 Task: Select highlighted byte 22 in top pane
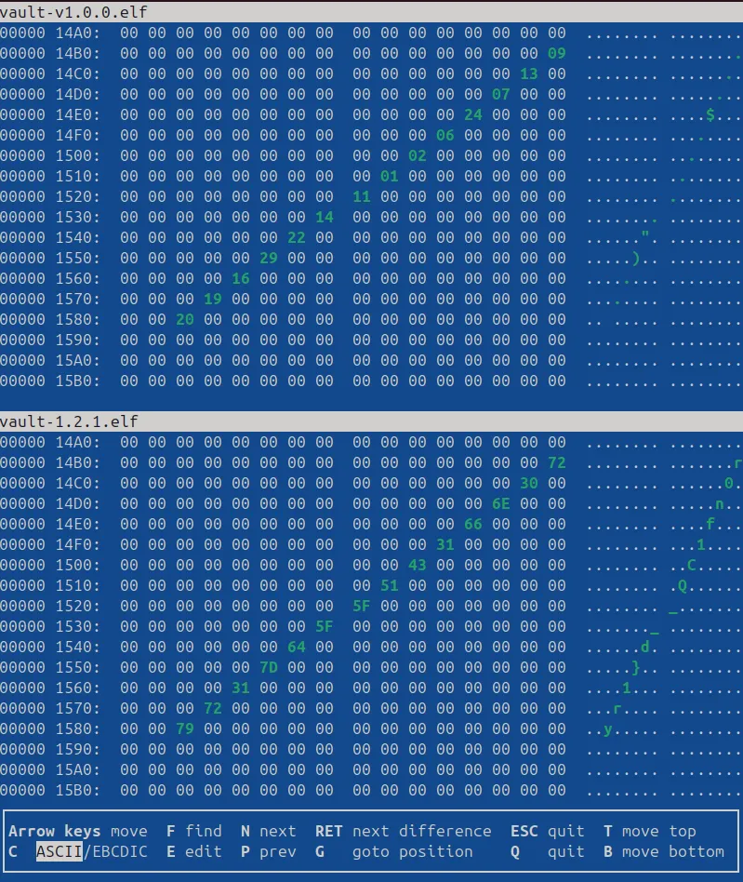297,237
